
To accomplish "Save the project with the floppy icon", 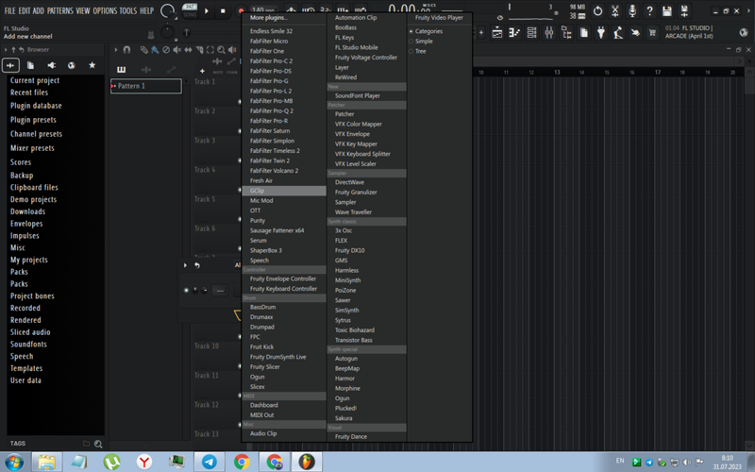I will [x=667, y=11].
